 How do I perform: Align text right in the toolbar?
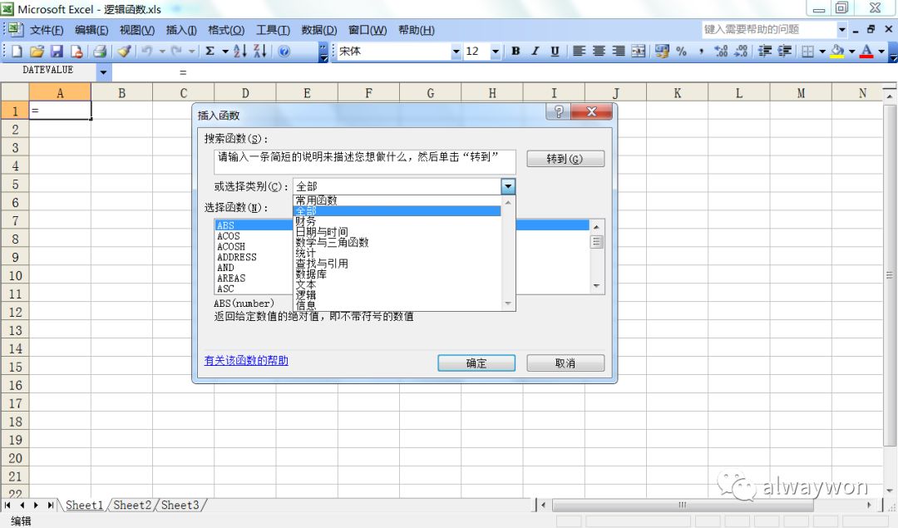[x=619, y=51]
